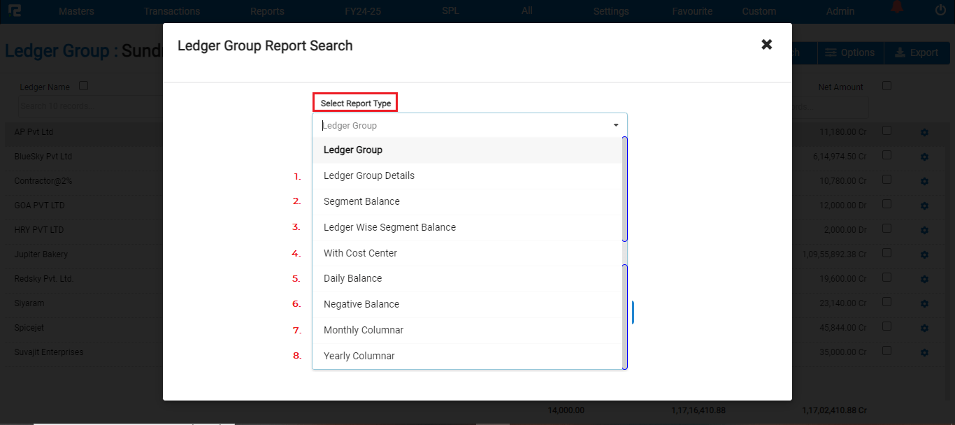Screen dimensions: 955x425
Task: Open gear settings for Suvajit Enterprises row
Action: pos(924,352)
